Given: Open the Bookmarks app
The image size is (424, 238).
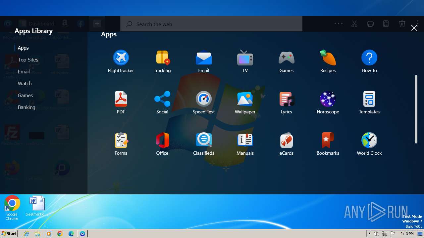Looking at the screenshot, I should 328,144.
